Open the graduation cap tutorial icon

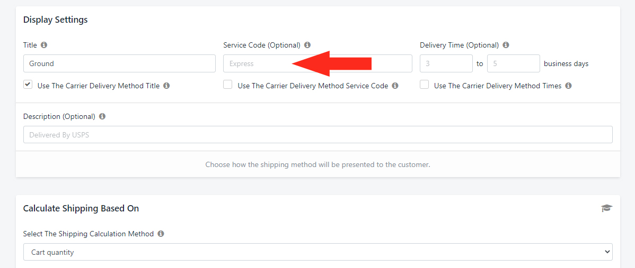tap(606, 208)
